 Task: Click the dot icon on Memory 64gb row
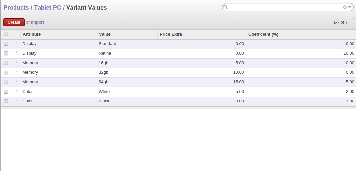pos(17,81)
